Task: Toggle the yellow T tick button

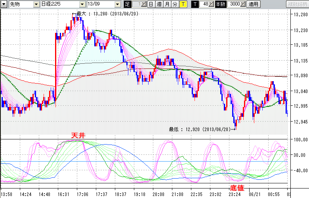Action: [x=183, y=4]
